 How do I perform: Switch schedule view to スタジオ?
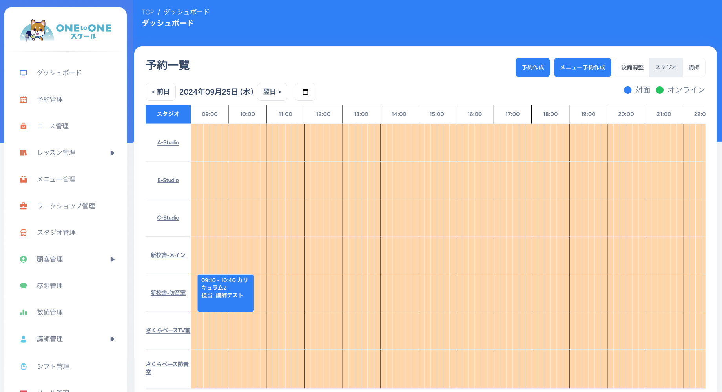click(x=666, y=67)
